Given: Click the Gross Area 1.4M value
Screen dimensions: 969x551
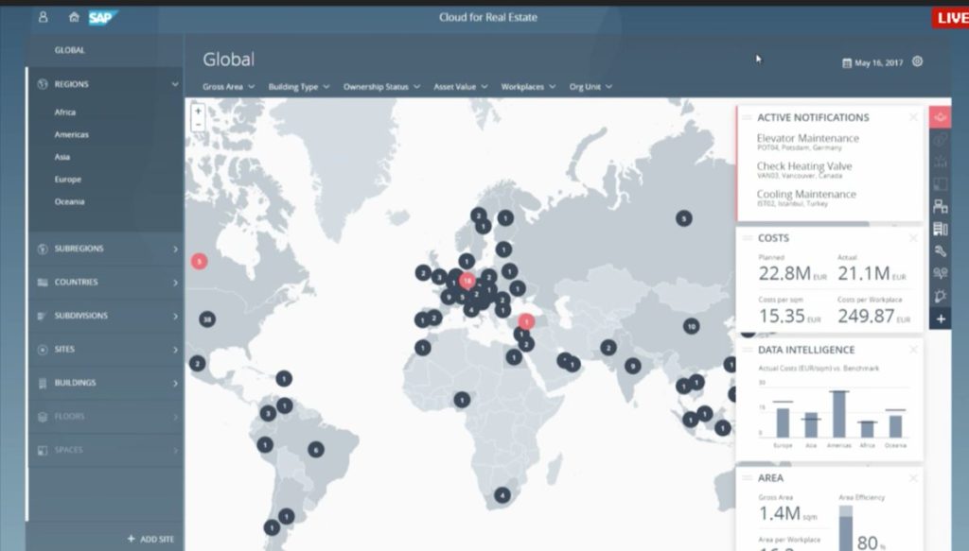Looking at the screenshot, I should point(787,513).
